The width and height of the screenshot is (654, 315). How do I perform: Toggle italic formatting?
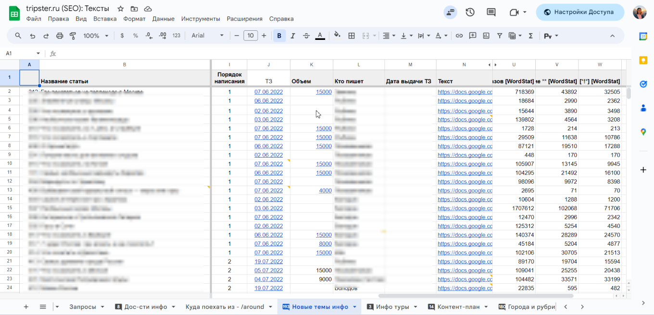click(x=292, y=36)
